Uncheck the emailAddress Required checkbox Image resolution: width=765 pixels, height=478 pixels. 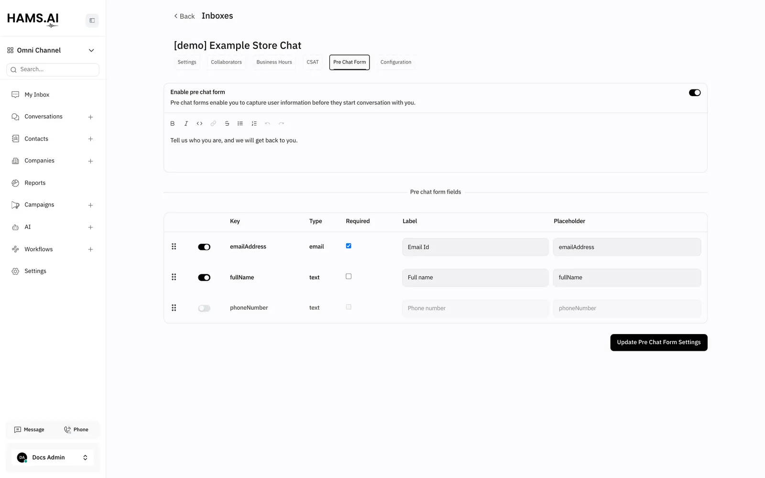349,246
